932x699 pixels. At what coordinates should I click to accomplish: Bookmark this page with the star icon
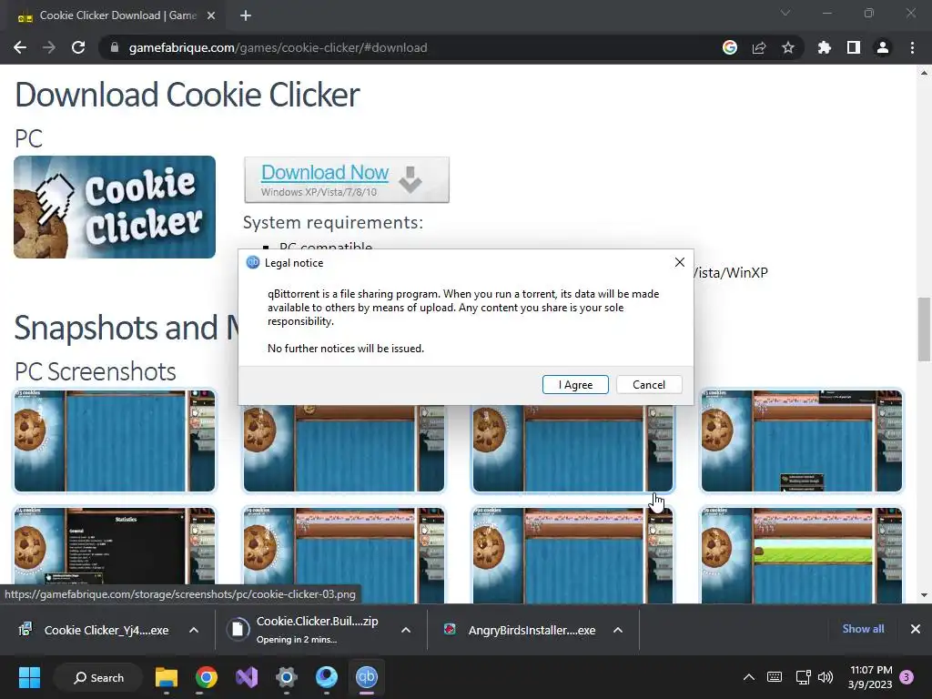788,47
